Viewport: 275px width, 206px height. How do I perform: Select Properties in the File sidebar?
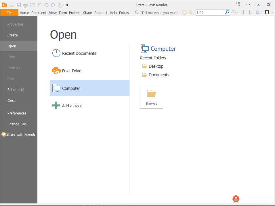pos(19,24)
